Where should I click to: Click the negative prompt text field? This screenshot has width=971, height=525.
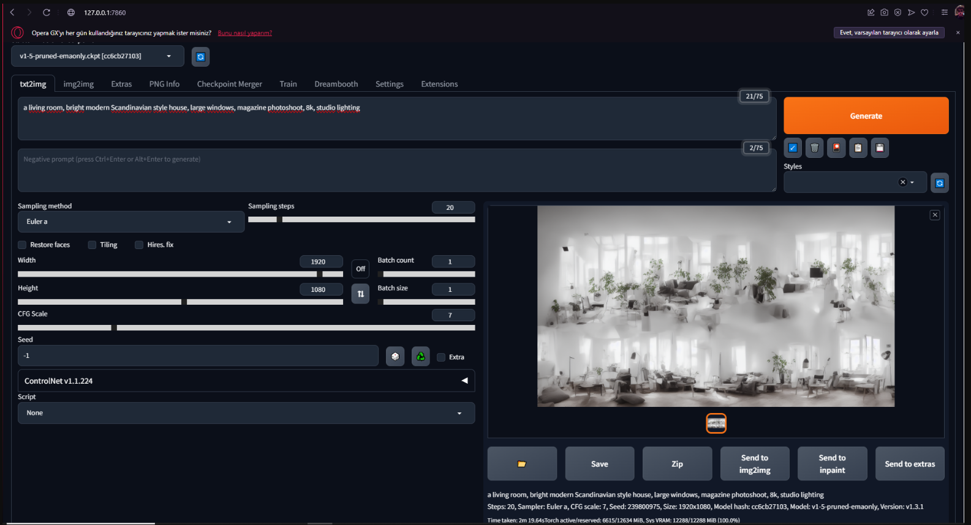tap(397, 170)
